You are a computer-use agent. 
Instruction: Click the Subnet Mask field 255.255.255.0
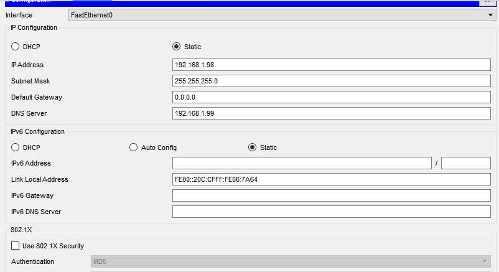coord(331,81)
